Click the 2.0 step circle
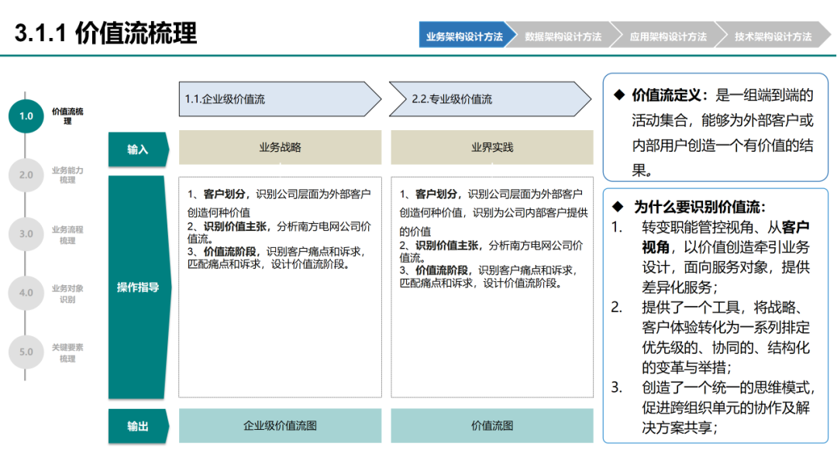 pyautogui.click(x=26, y=175)
